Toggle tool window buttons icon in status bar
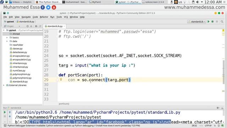Screen dimensions: 227x128 coord(5,126)
